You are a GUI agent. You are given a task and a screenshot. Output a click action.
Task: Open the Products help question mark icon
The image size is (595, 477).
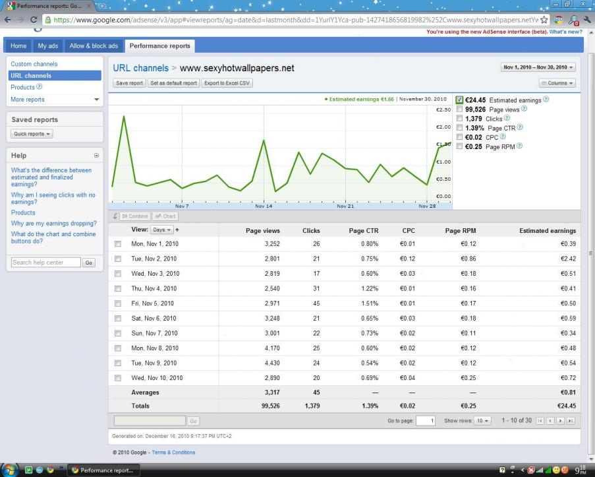[40, 87]
